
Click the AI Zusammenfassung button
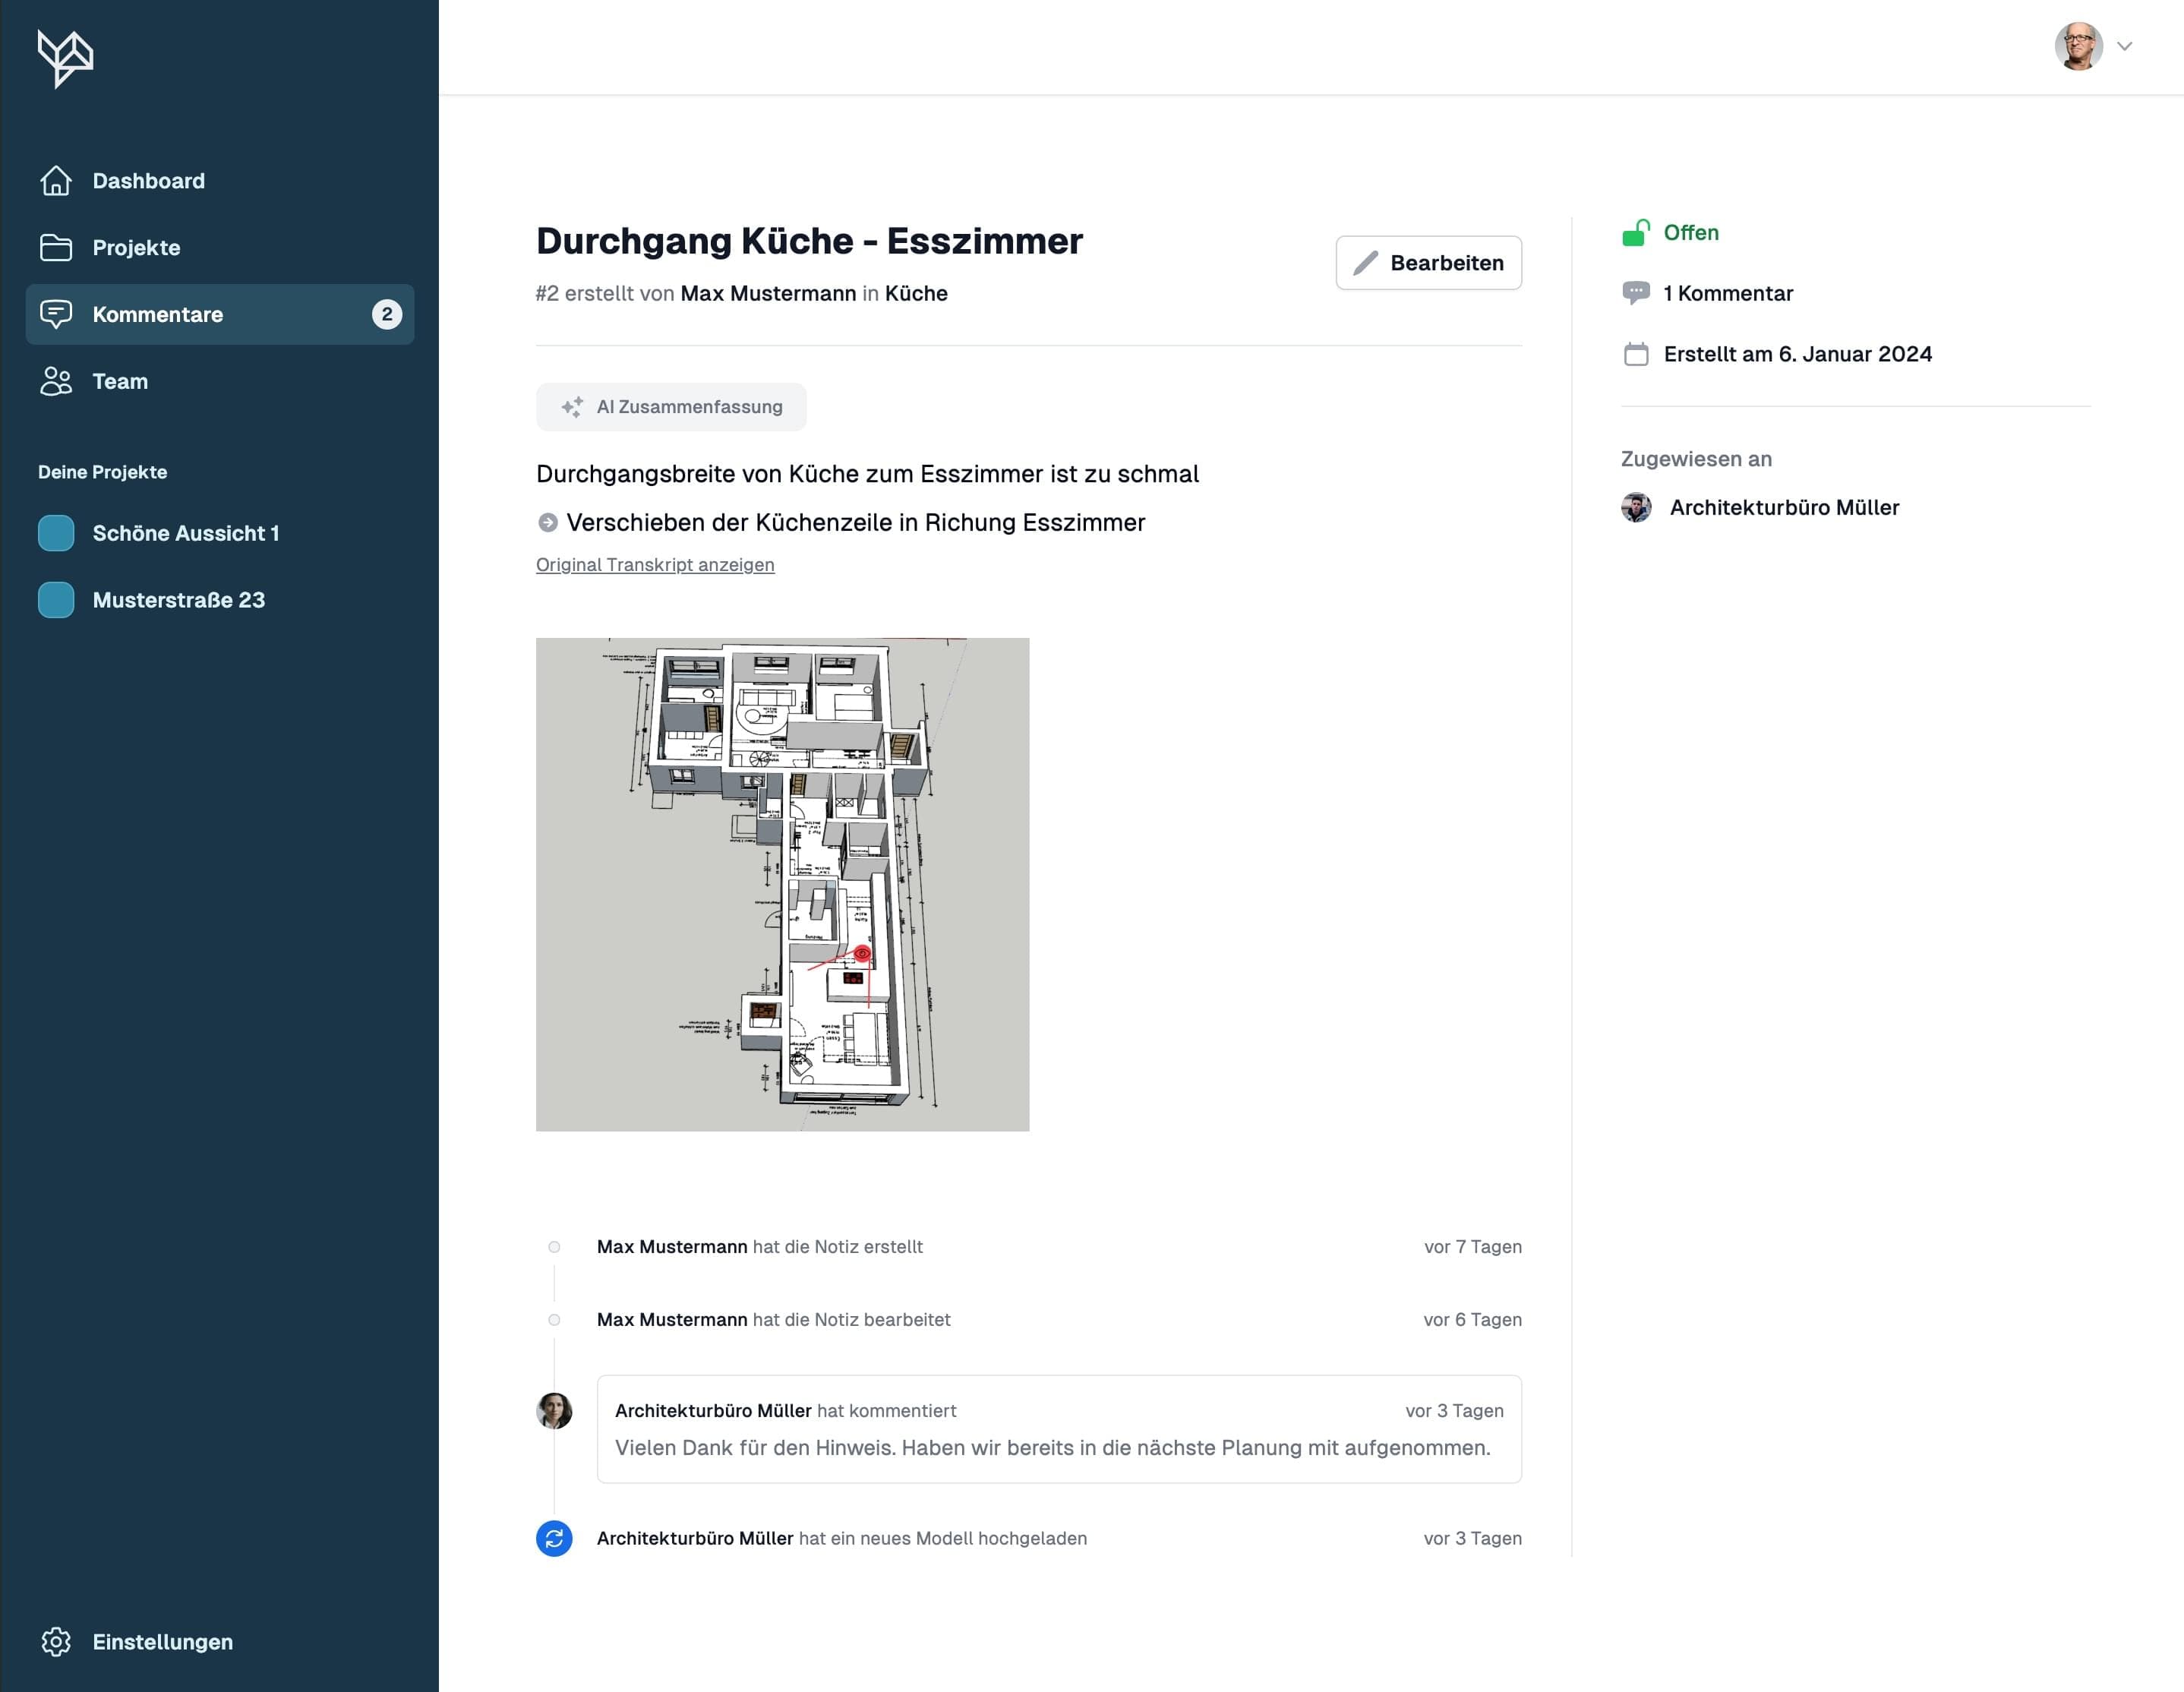pyautogui.click(x=671, y=407)
